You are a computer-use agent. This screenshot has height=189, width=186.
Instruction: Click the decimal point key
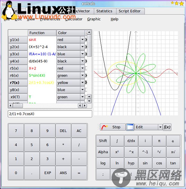coord(32,173)
